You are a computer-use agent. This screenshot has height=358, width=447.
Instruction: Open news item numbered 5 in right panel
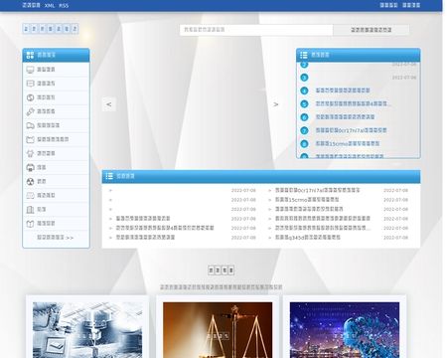pos(353,103)
